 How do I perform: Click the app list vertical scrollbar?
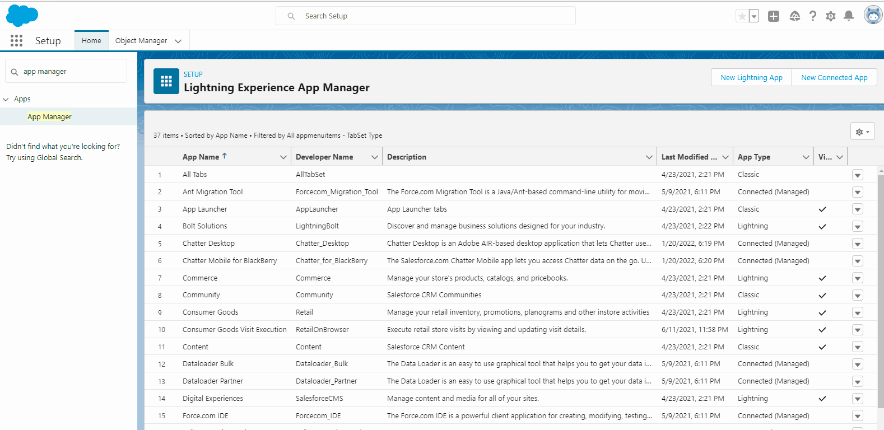(880, 291)
